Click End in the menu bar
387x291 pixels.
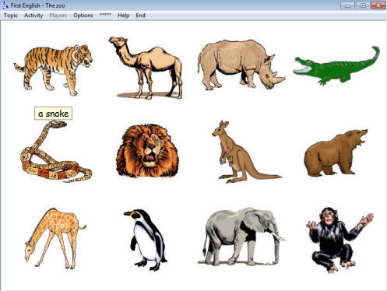140,16
